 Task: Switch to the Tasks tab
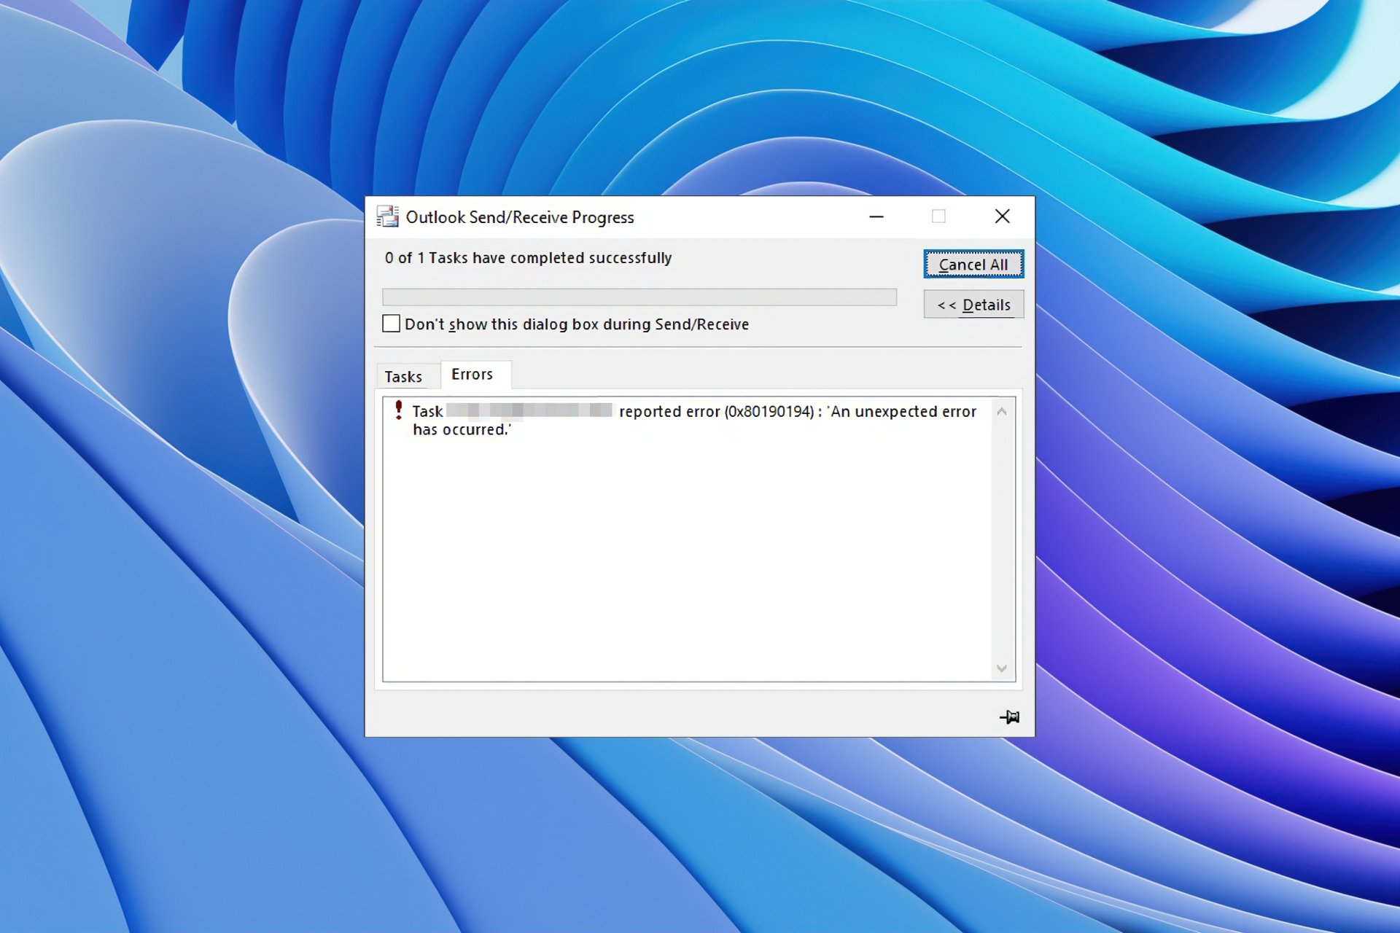(403, 377)
